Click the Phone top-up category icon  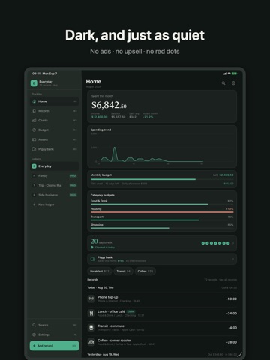coord(91,298)
